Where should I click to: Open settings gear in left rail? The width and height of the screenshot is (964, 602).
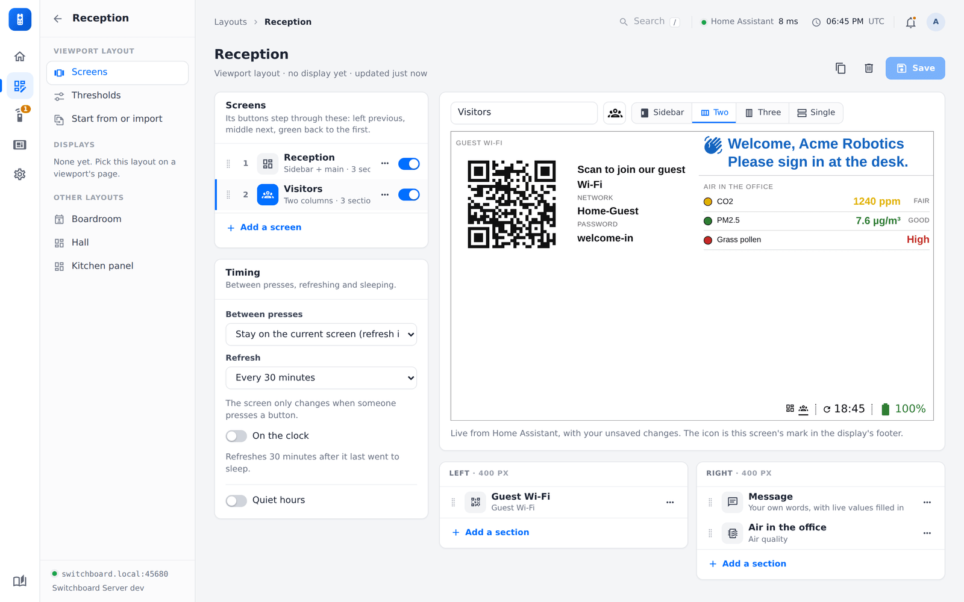(x=20, y=174)
